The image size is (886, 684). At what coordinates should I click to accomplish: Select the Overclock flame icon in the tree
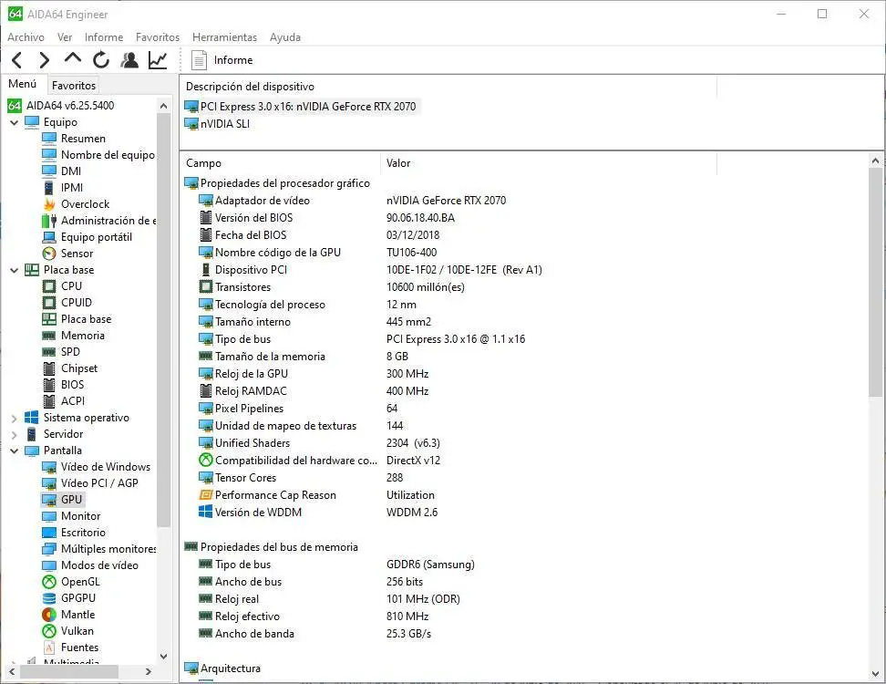pos(49,204)
